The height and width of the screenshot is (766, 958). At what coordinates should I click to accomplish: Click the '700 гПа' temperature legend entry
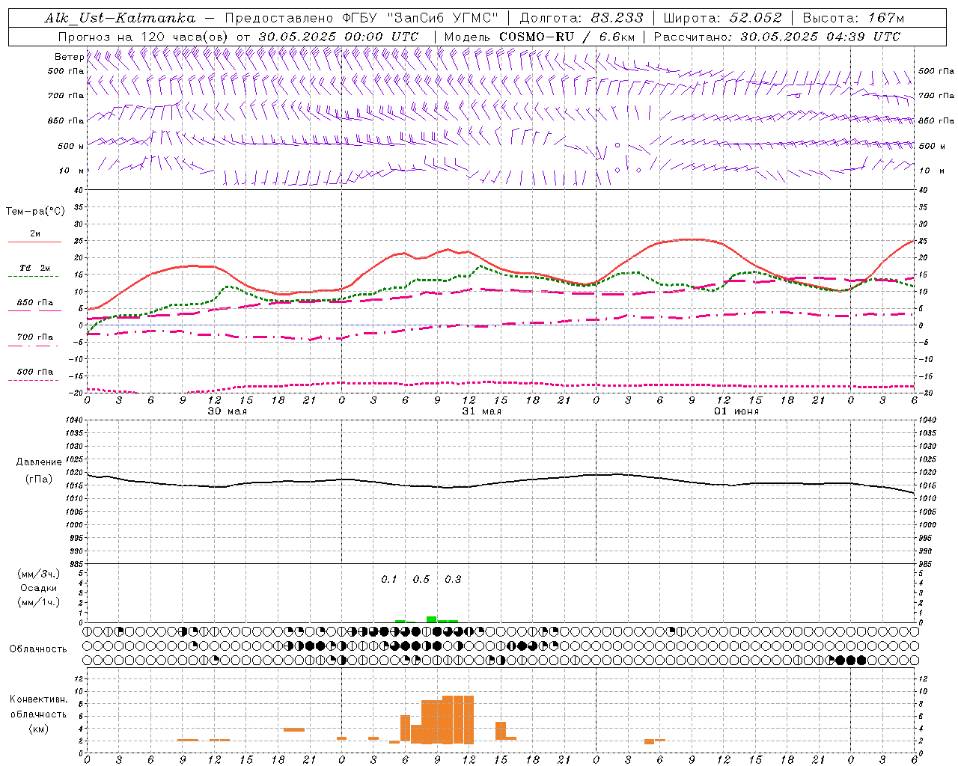(x=34, y=337)
